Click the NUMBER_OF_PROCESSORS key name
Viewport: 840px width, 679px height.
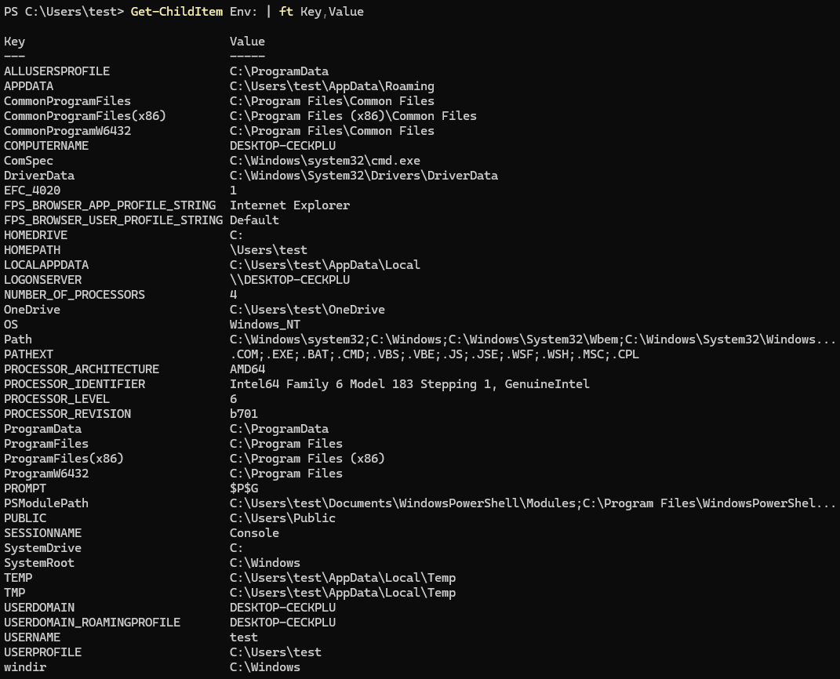(75, 294)
